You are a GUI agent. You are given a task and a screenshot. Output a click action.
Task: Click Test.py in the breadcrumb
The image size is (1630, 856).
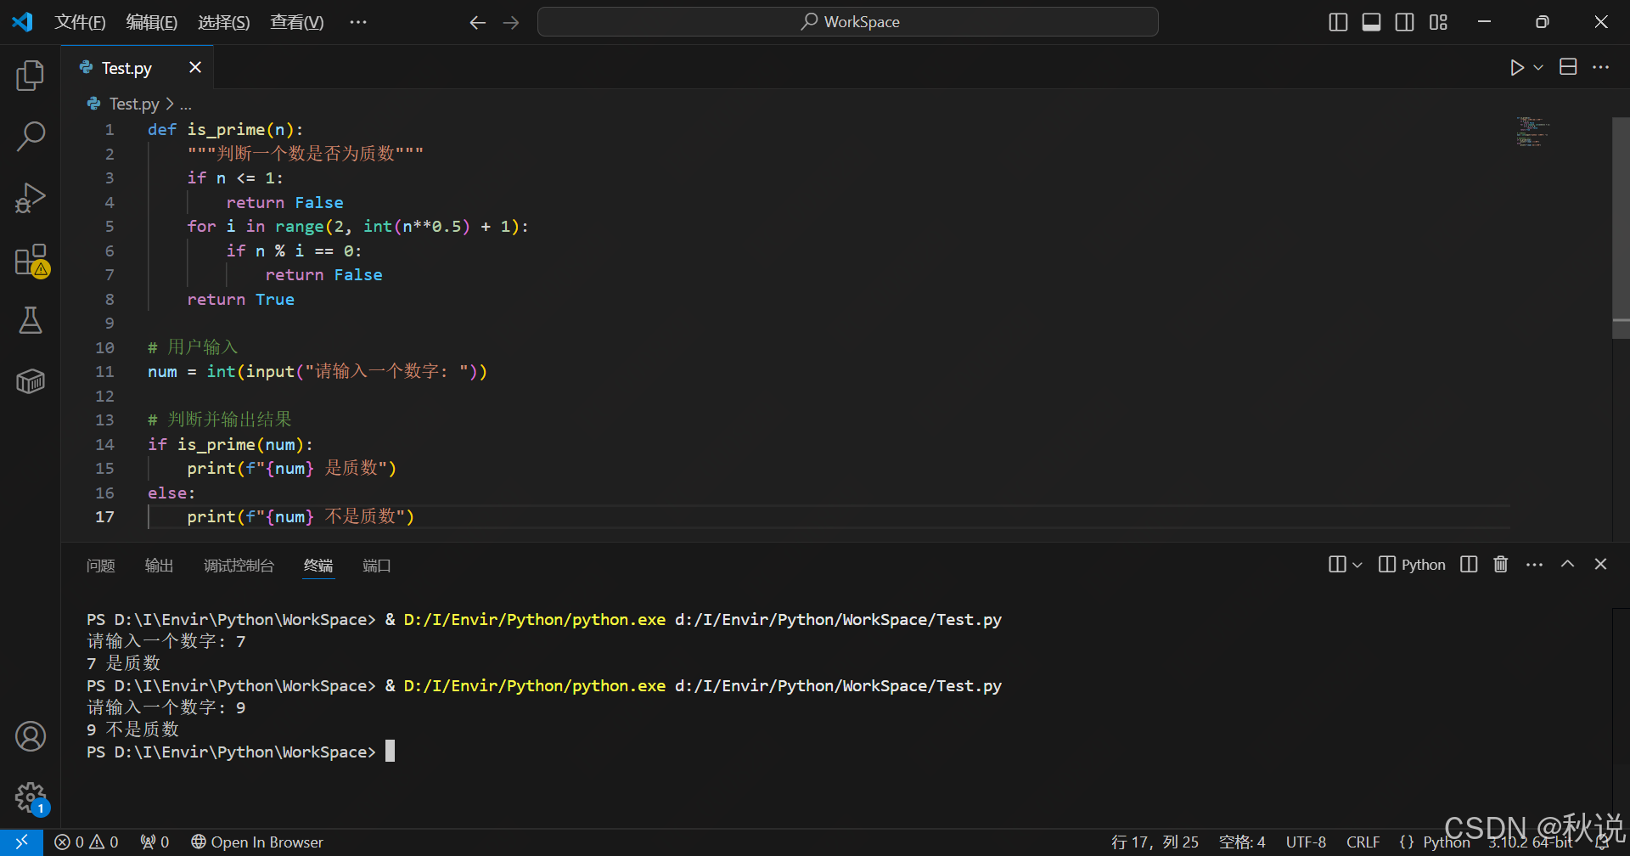(x=134, y=104)
